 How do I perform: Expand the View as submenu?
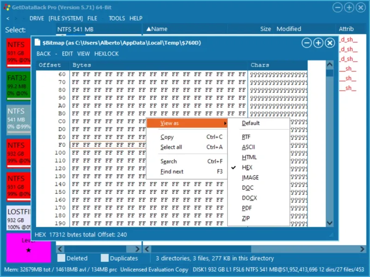click(187, 123)
